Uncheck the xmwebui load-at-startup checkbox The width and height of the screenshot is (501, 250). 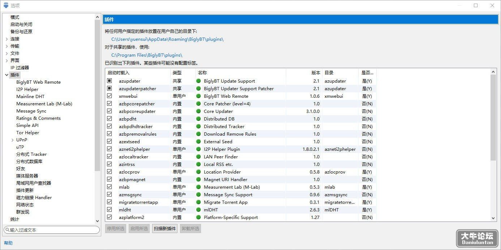click(x=110, y=96)
